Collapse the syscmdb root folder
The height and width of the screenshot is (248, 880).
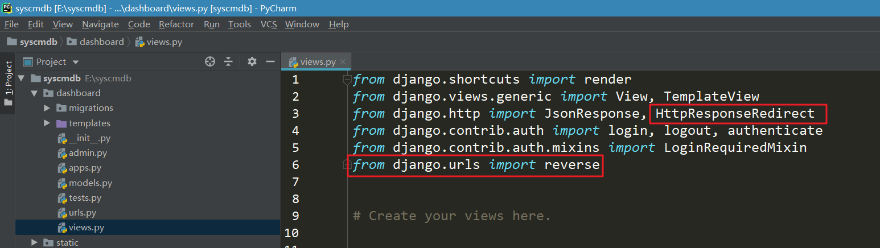point(21,78)
